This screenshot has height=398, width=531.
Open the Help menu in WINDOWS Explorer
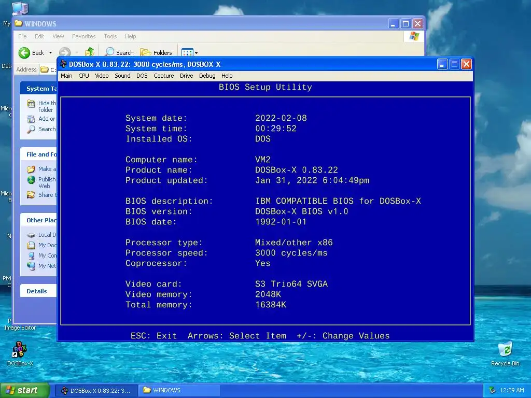(x=130, y=36)
